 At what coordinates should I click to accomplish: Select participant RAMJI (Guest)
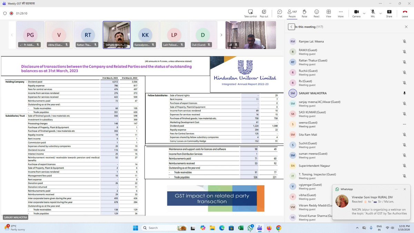point(348,52)
